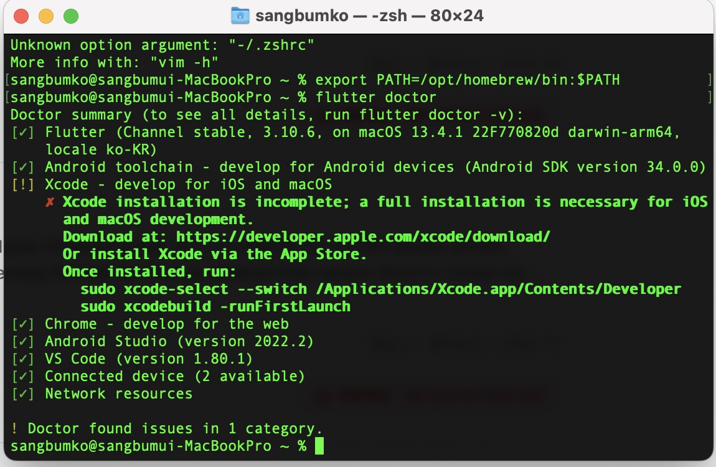This screenshot has height=467, width=716.
Task: Click the red X mark before Xcode installation
Action: 50,202
